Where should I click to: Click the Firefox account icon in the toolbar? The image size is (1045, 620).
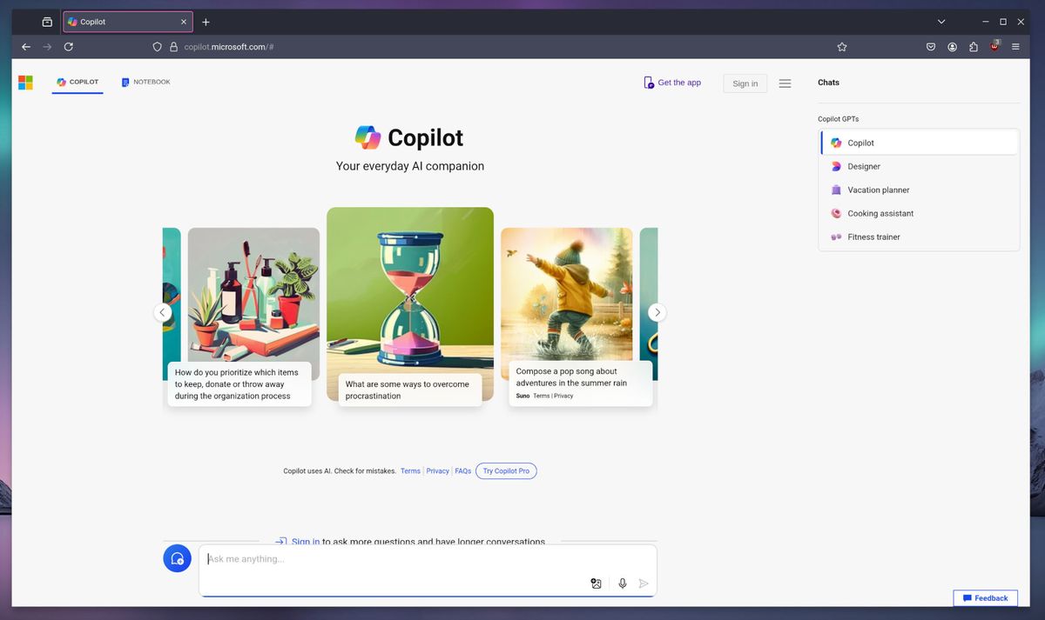(952, 46)
